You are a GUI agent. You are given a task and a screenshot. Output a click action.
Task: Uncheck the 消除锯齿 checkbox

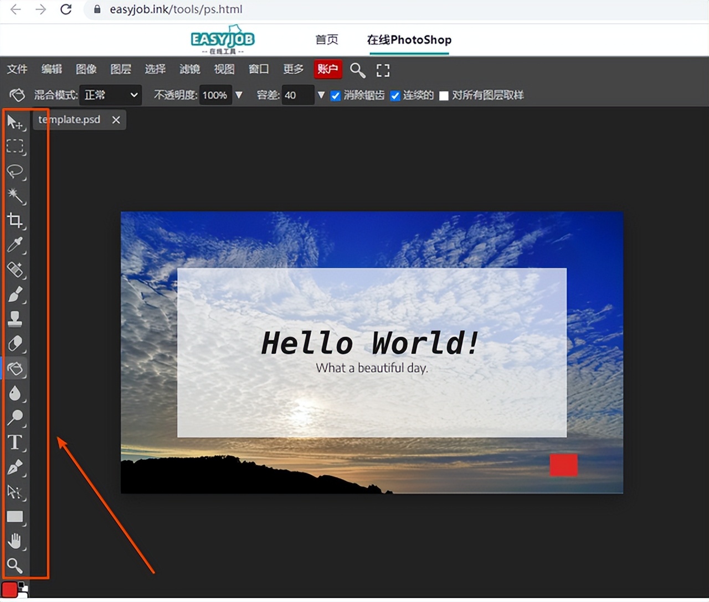[336, 95]
